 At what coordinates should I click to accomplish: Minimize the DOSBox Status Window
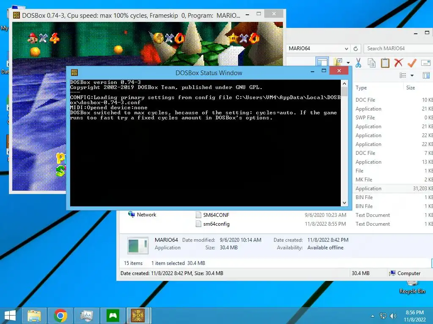[x=312, y=71]
